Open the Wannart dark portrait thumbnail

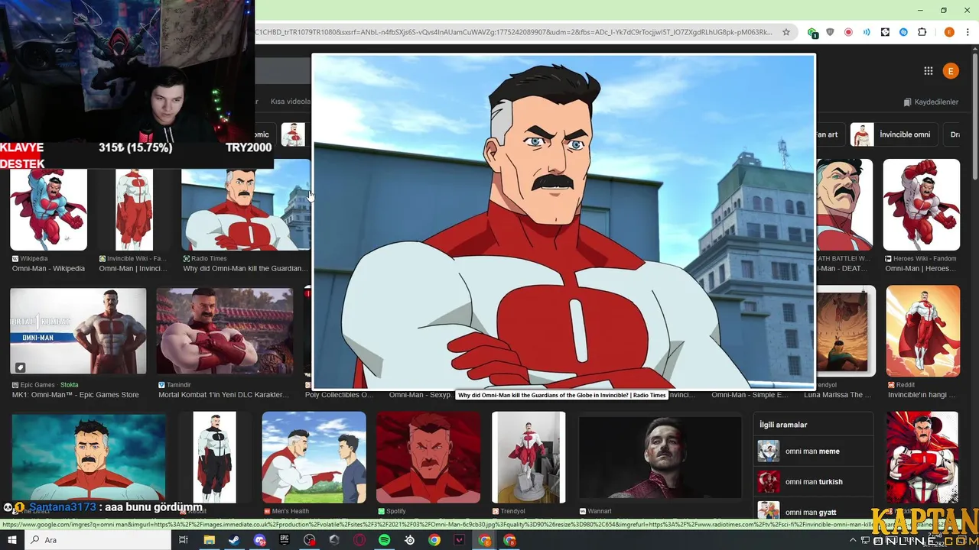[x=660, y=457]
